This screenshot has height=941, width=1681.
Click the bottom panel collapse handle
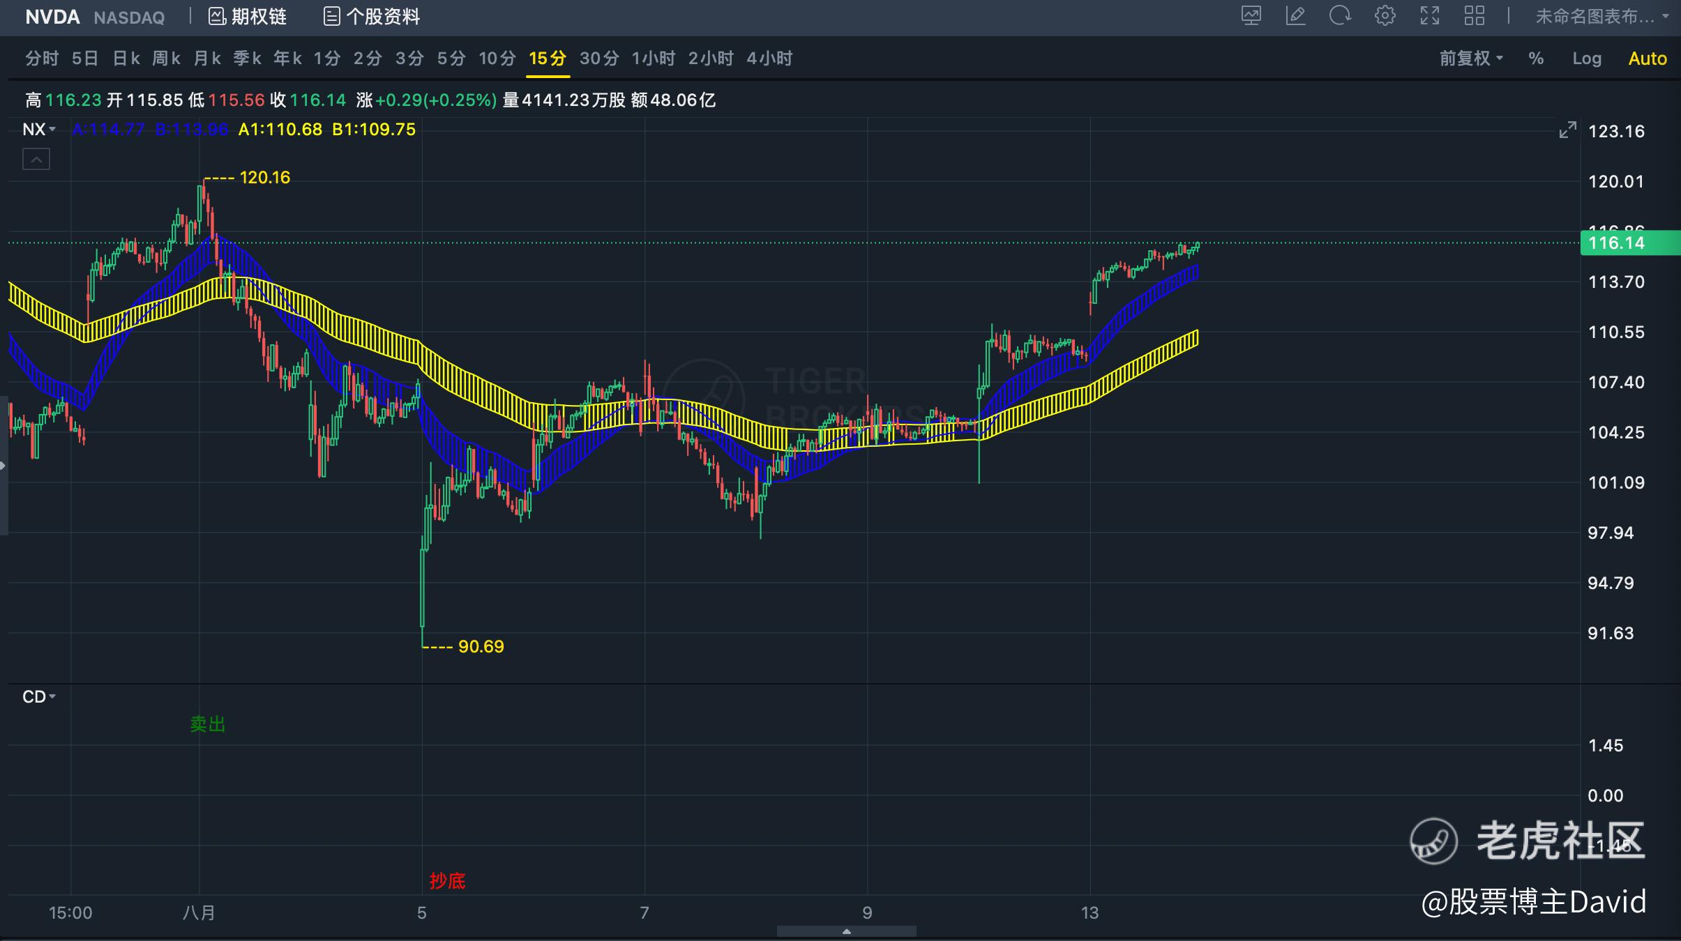pyautogui.click(x=846, y=932)
